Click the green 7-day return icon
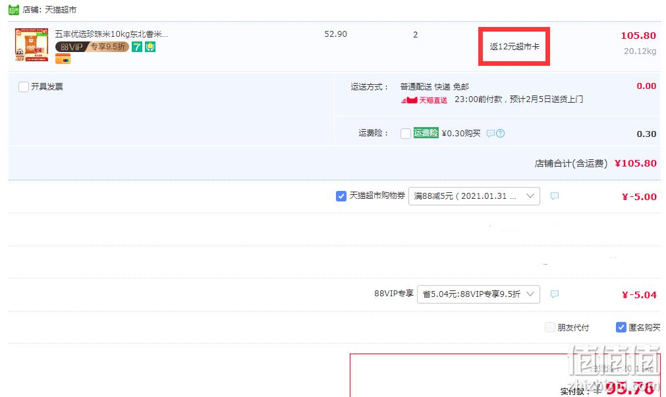The height and width of the screenshot is (397, 666). click(137, 47)
